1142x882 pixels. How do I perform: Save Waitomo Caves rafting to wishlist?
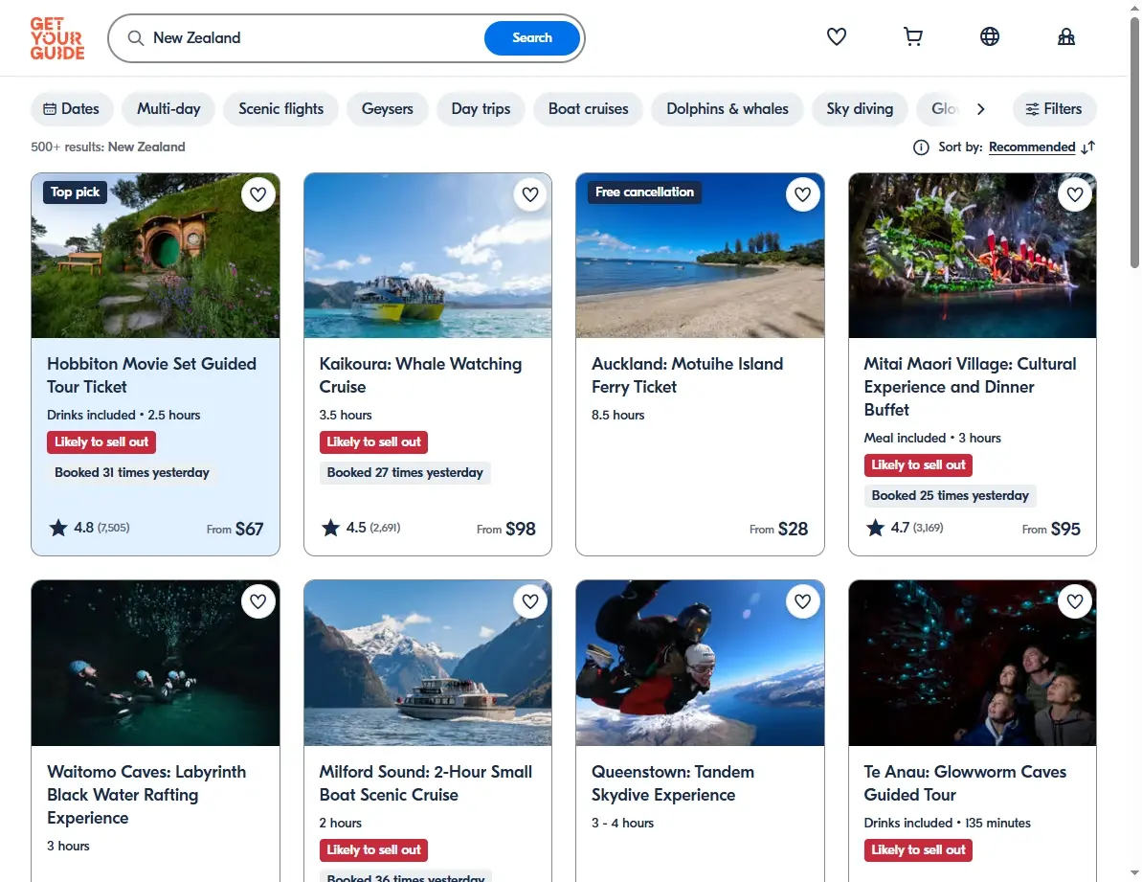pyautogui.click(x=258, y=601)
